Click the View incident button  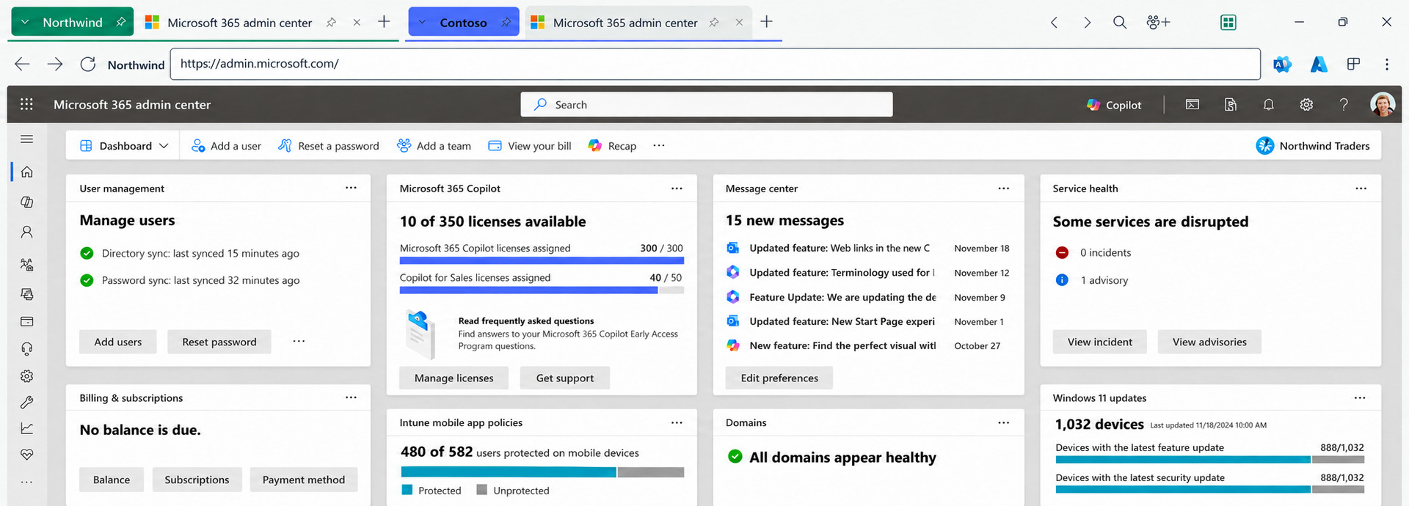pyautogui.click(x=1099, y=342)
